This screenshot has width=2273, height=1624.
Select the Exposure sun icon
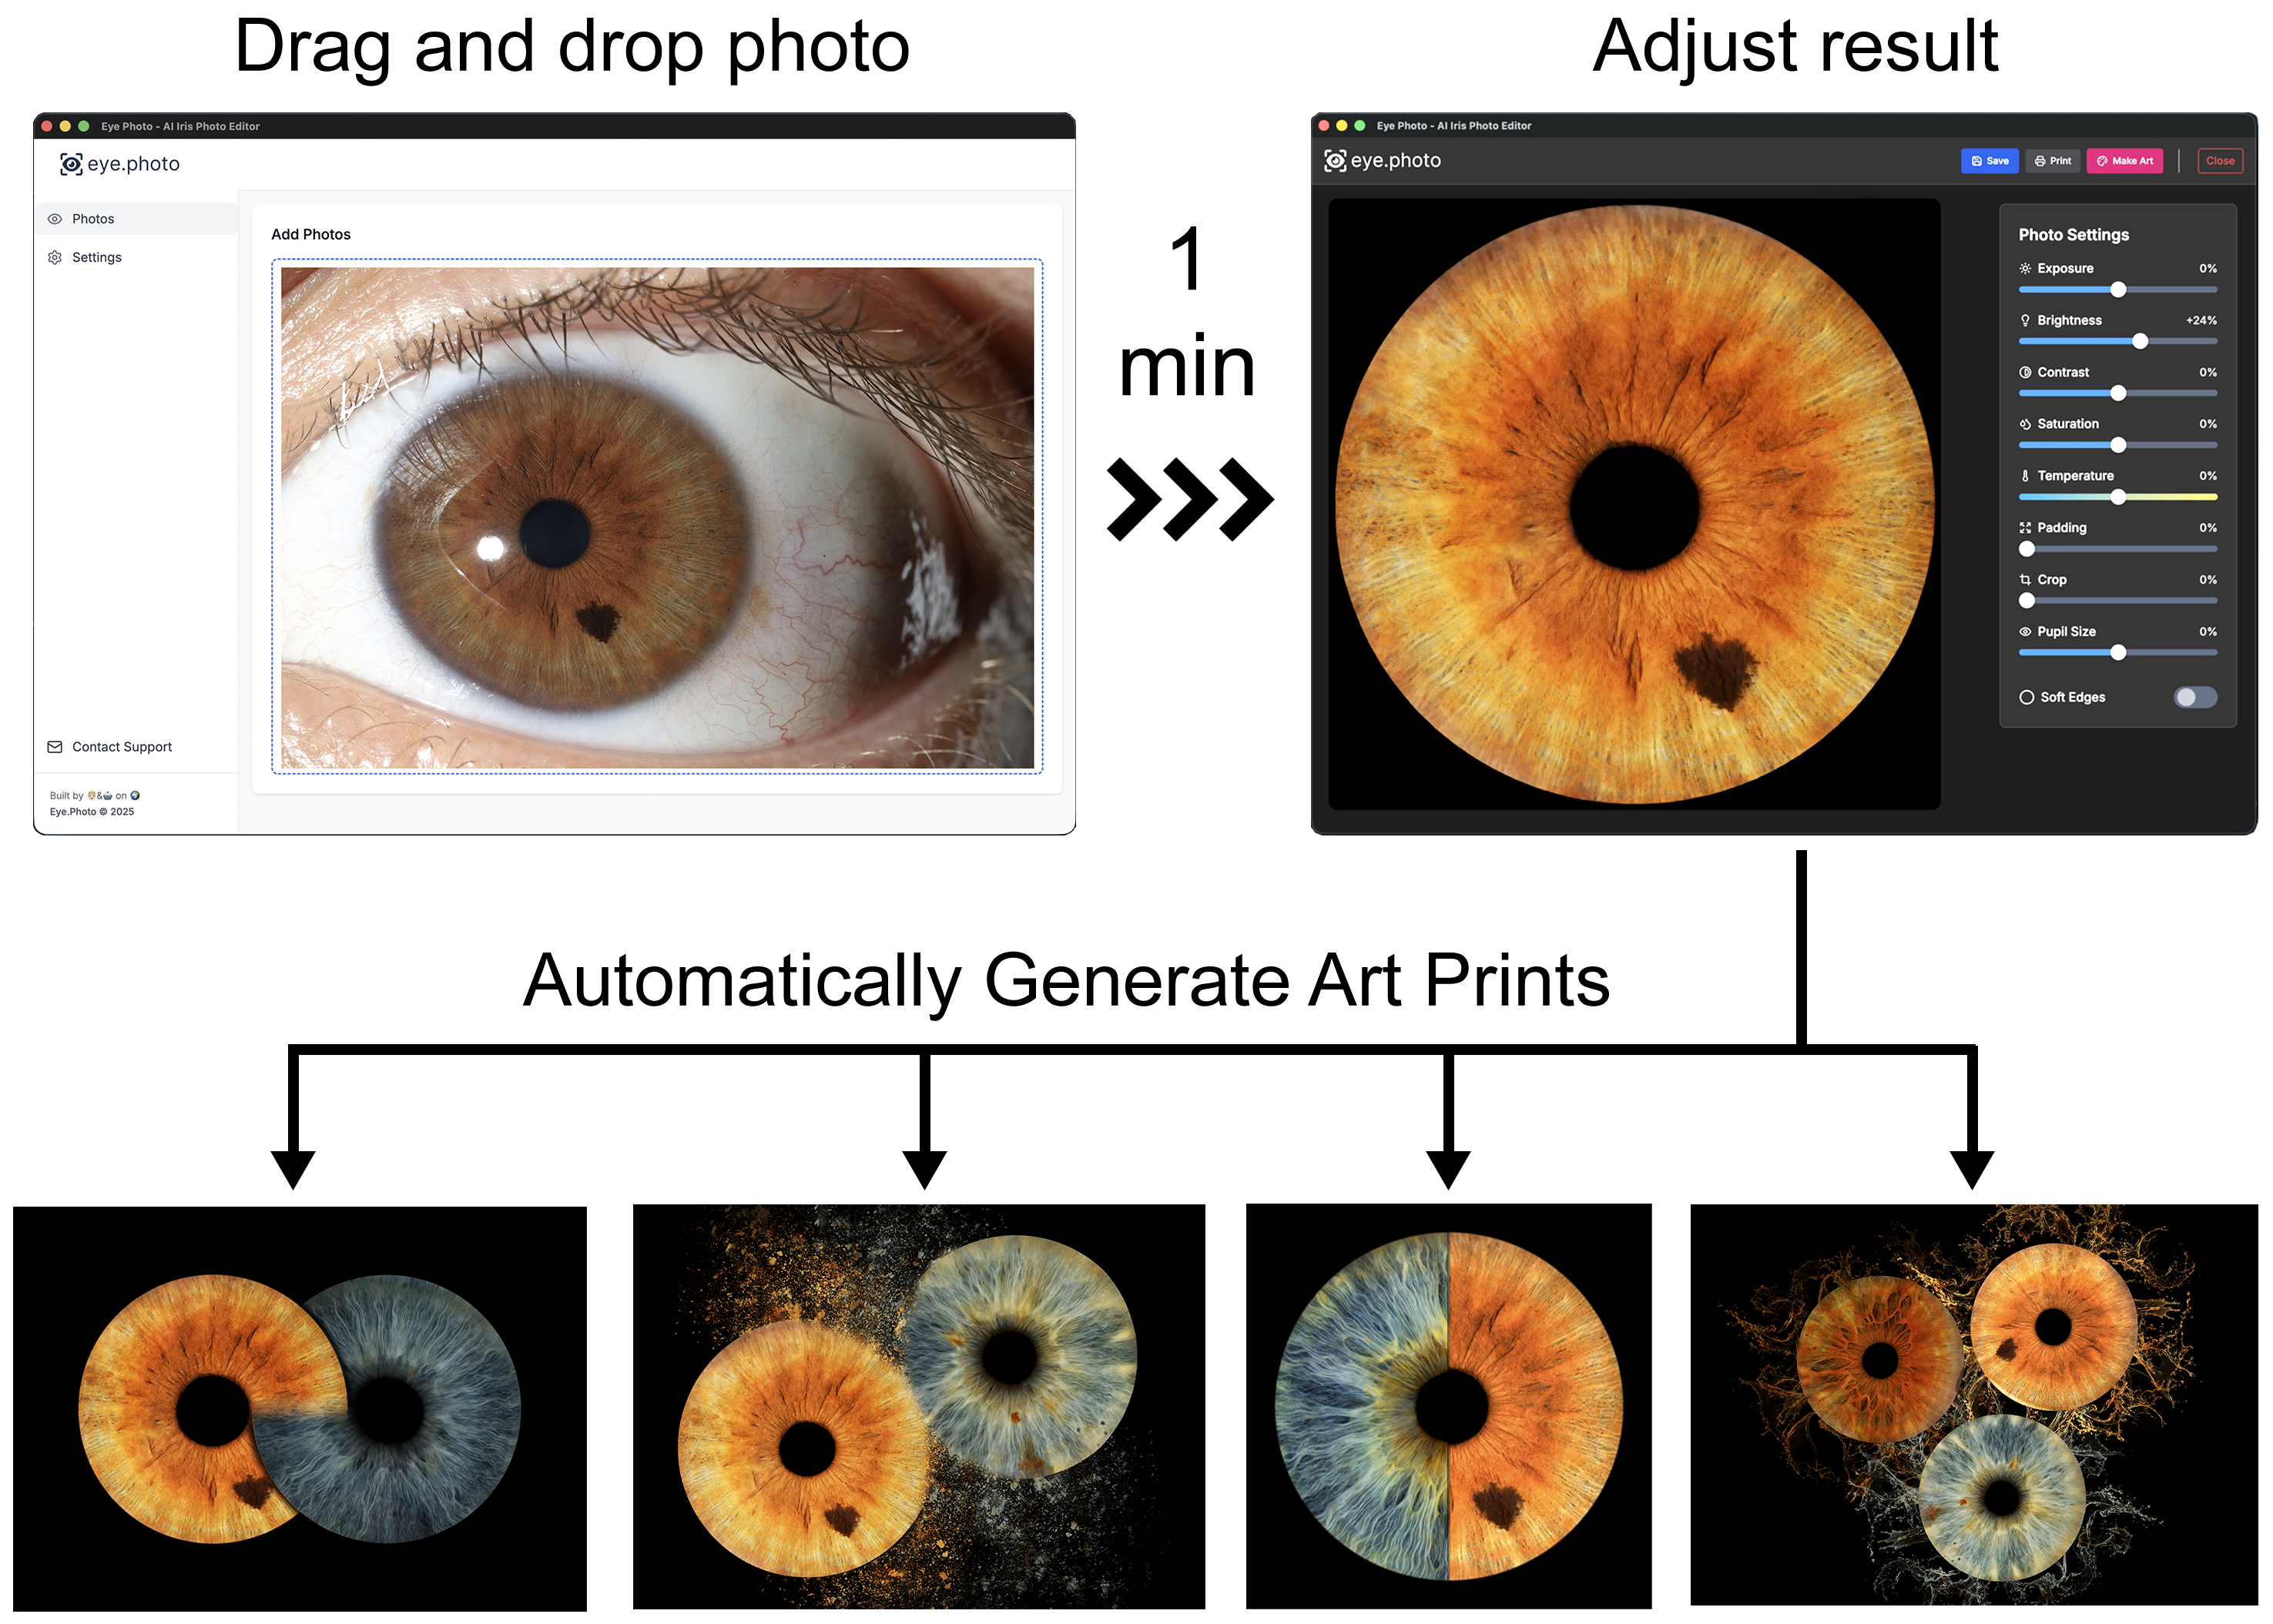click(x=2025, y=268)
